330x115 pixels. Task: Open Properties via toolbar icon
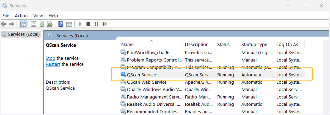(34, 24)
